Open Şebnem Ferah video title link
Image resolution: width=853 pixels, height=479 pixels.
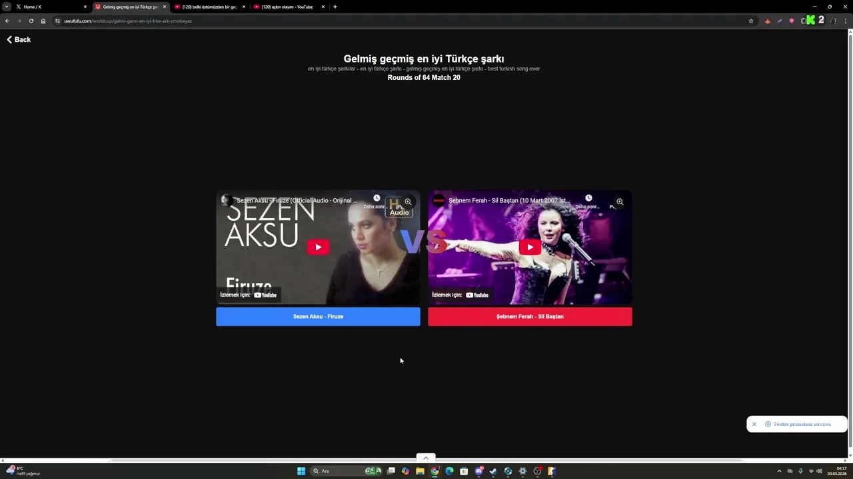509,200
